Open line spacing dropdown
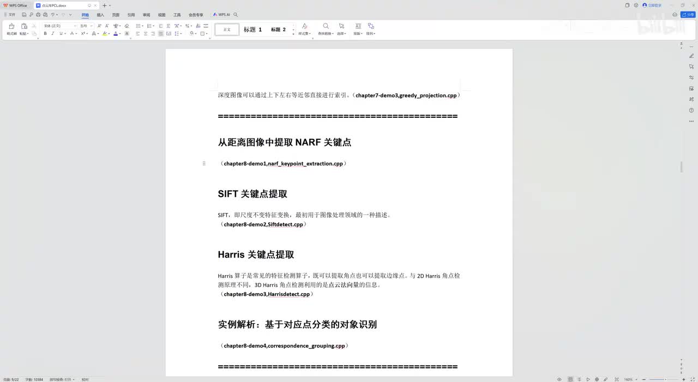 click(179, 33)
